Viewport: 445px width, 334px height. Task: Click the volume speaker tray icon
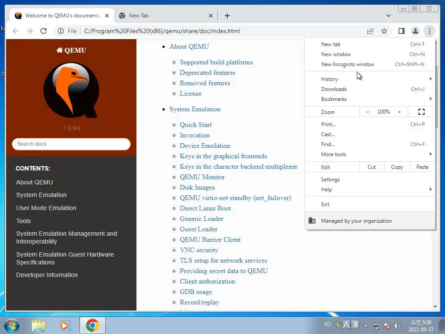point(397,325)
